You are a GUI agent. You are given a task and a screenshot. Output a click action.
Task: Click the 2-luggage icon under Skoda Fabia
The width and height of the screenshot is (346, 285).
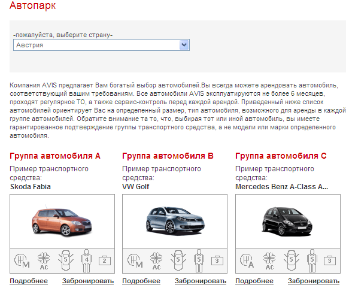[105, 260]
